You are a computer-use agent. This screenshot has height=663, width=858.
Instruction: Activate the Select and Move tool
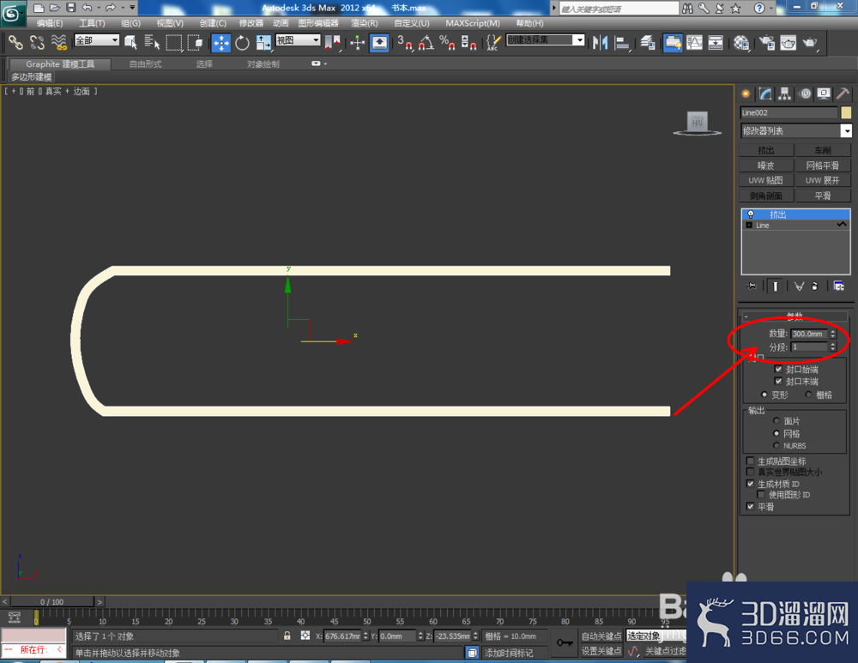221,42
